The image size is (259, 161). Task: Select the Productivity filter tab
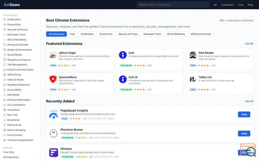point(106,34)
